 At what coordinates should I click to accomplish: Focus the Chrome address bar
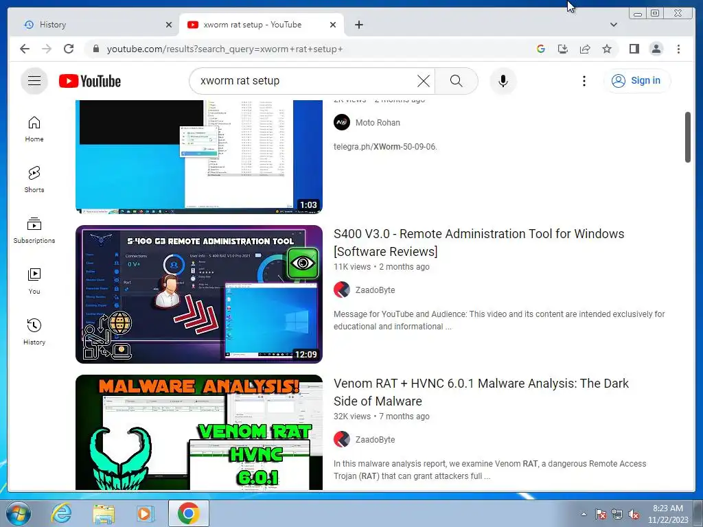coord(310,49)
